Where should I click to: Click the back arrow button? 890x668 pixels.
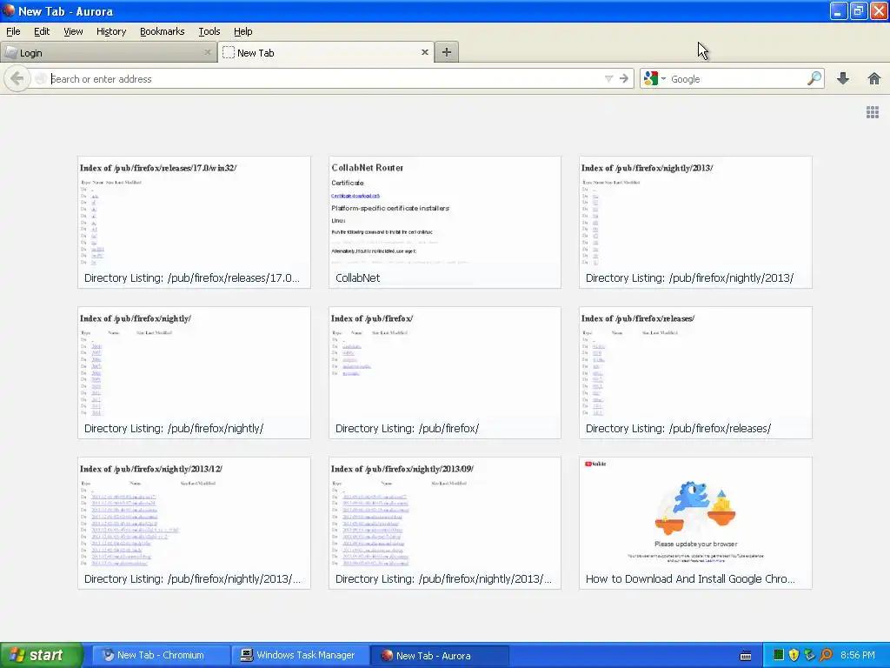click(x=17, y=78)
